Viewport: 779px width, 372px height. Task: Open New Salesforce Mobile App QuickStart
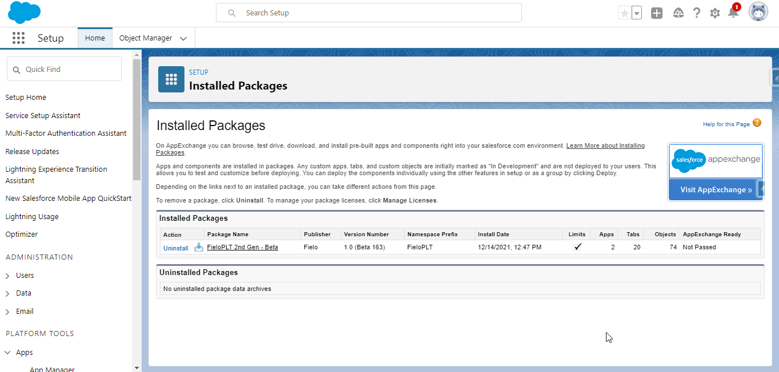point(68,199)
